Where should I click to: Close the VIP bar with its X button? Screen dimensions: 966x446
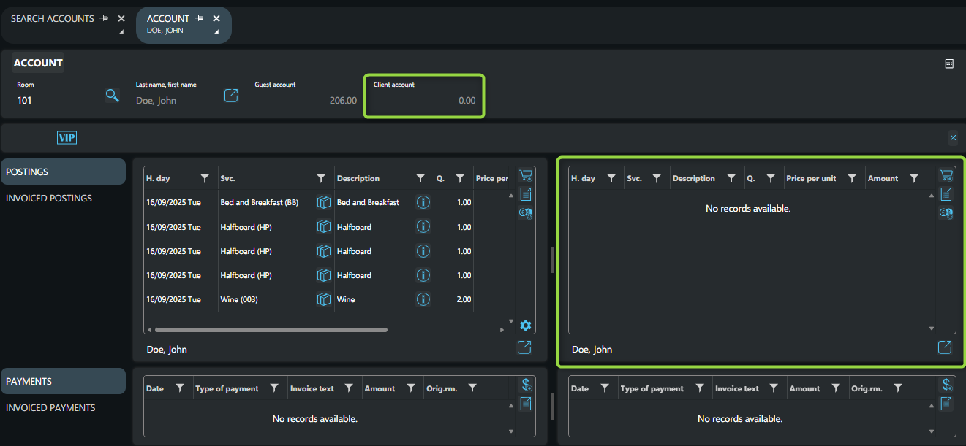click(953, 138)
